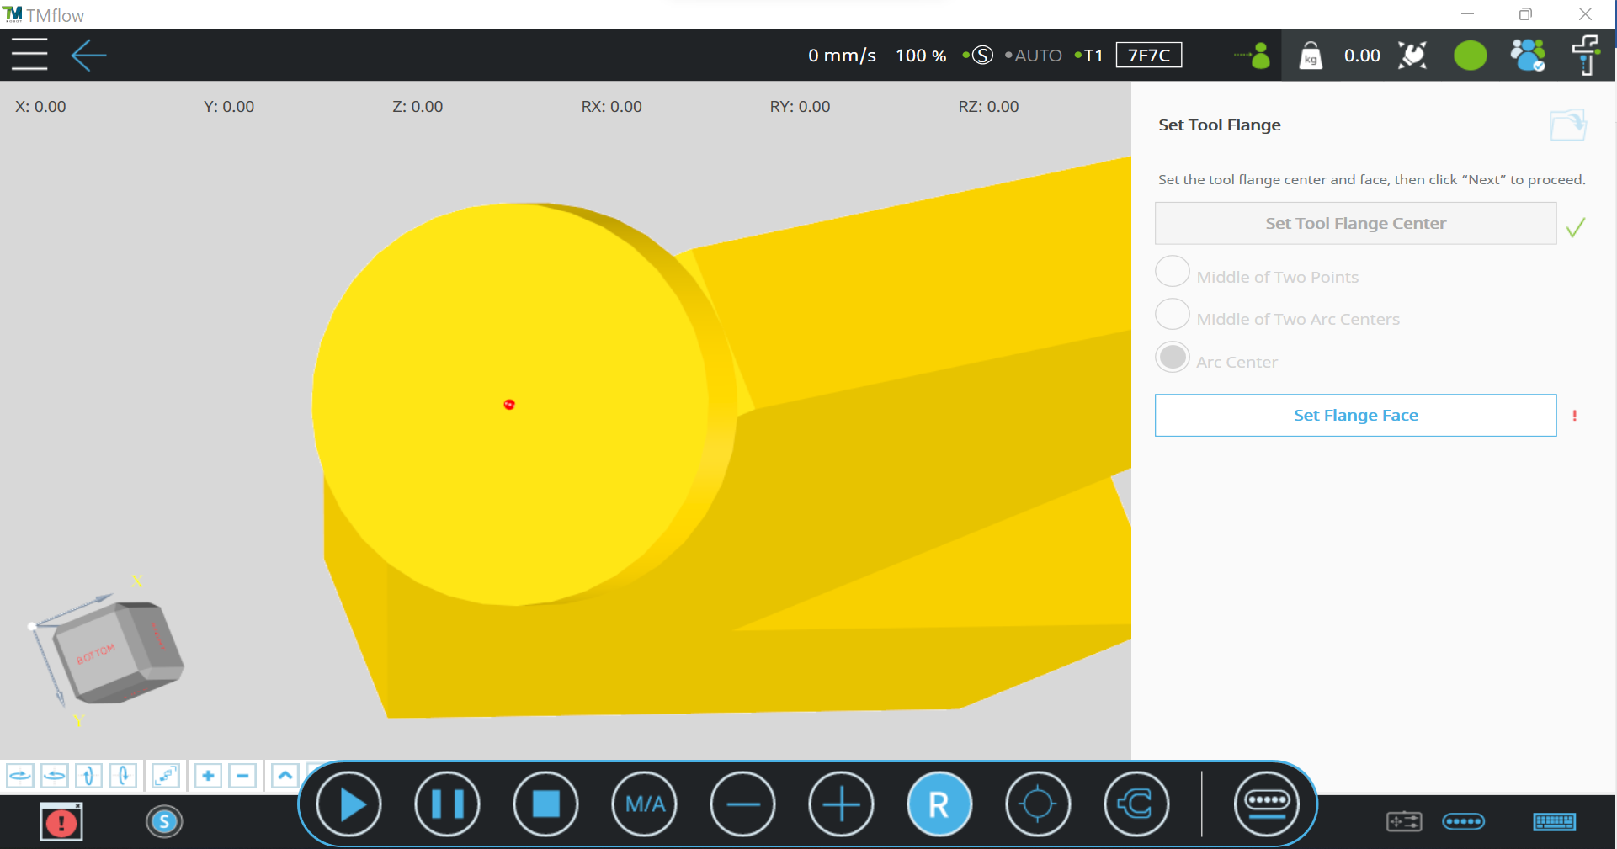Zoom in the 3D view with plus
1617x849 pixels.
(208, 775)
